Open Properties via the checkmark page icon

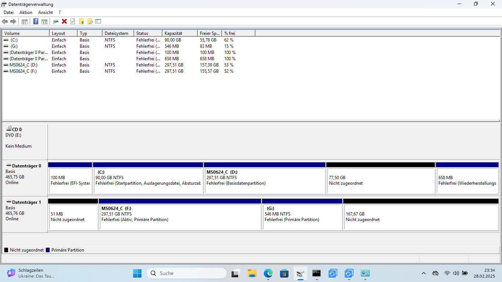coord(73,21)
